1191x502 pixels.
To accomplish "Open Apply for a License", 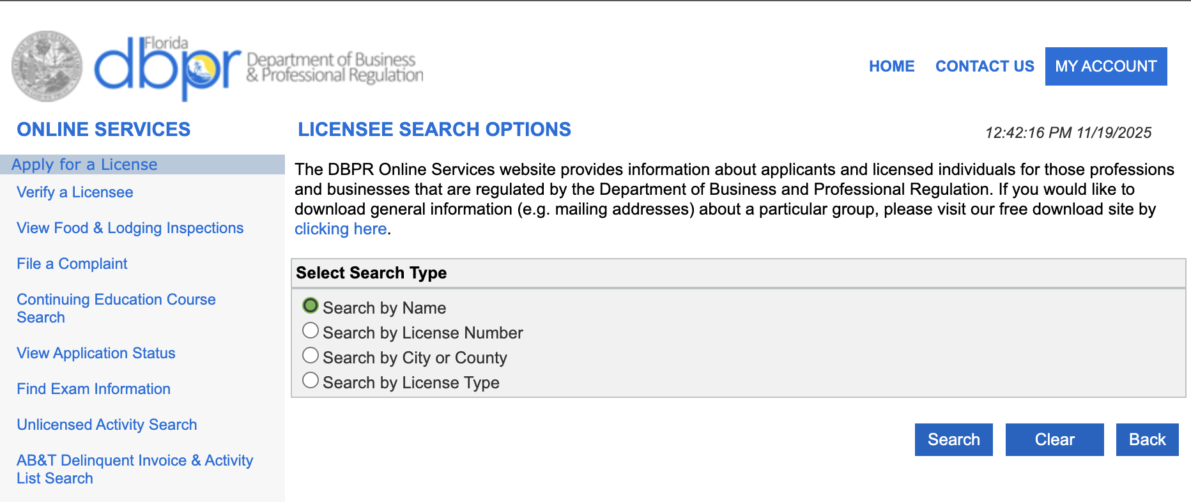I will pos(84,165).
